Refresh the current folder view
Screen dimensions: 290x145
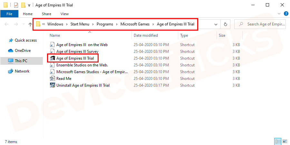pyautogui.click(x=225, y=24)
